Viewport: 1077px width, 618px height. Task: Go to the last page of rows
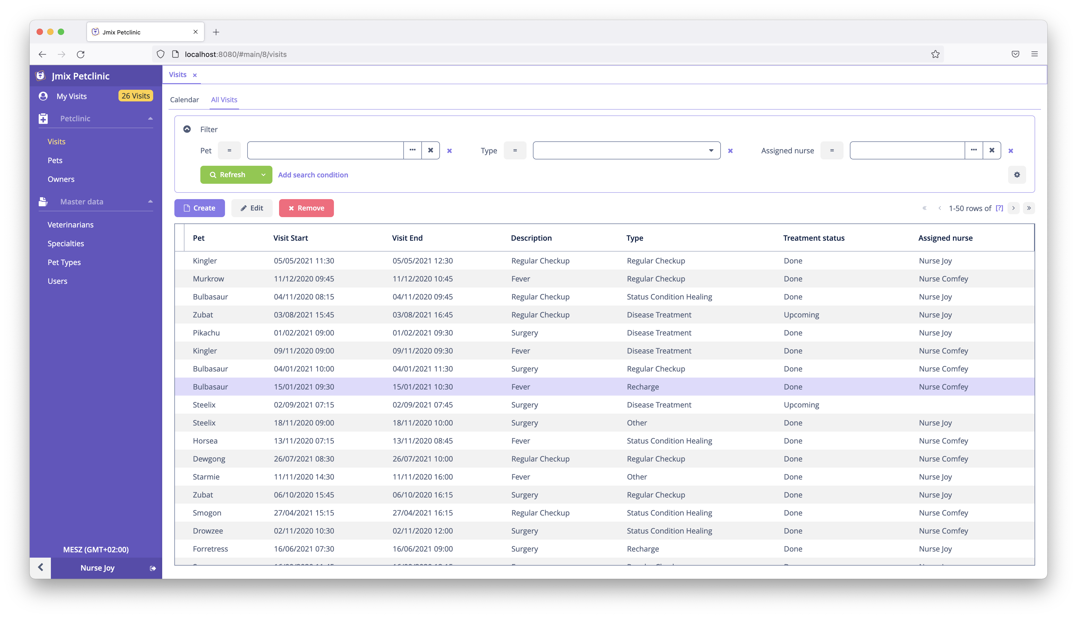pos(1029,208)
